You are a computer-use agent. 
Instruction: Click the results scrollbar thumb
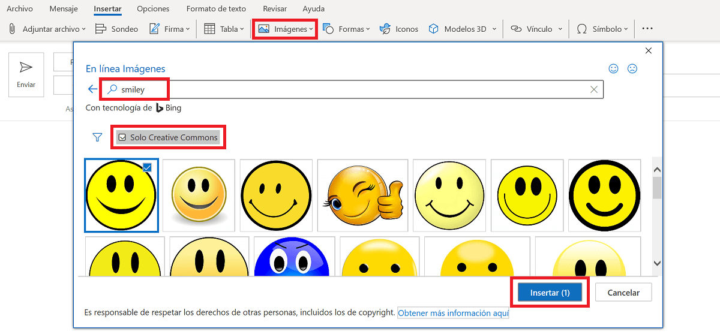[656, 188]
